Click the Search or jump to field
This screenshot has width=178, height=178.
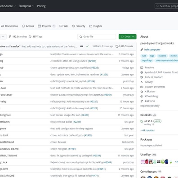click(166, 6)
